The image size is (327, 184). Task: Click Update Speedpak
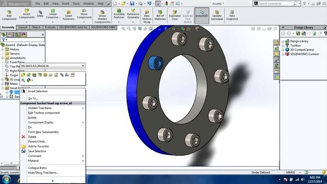click(217, 15)
